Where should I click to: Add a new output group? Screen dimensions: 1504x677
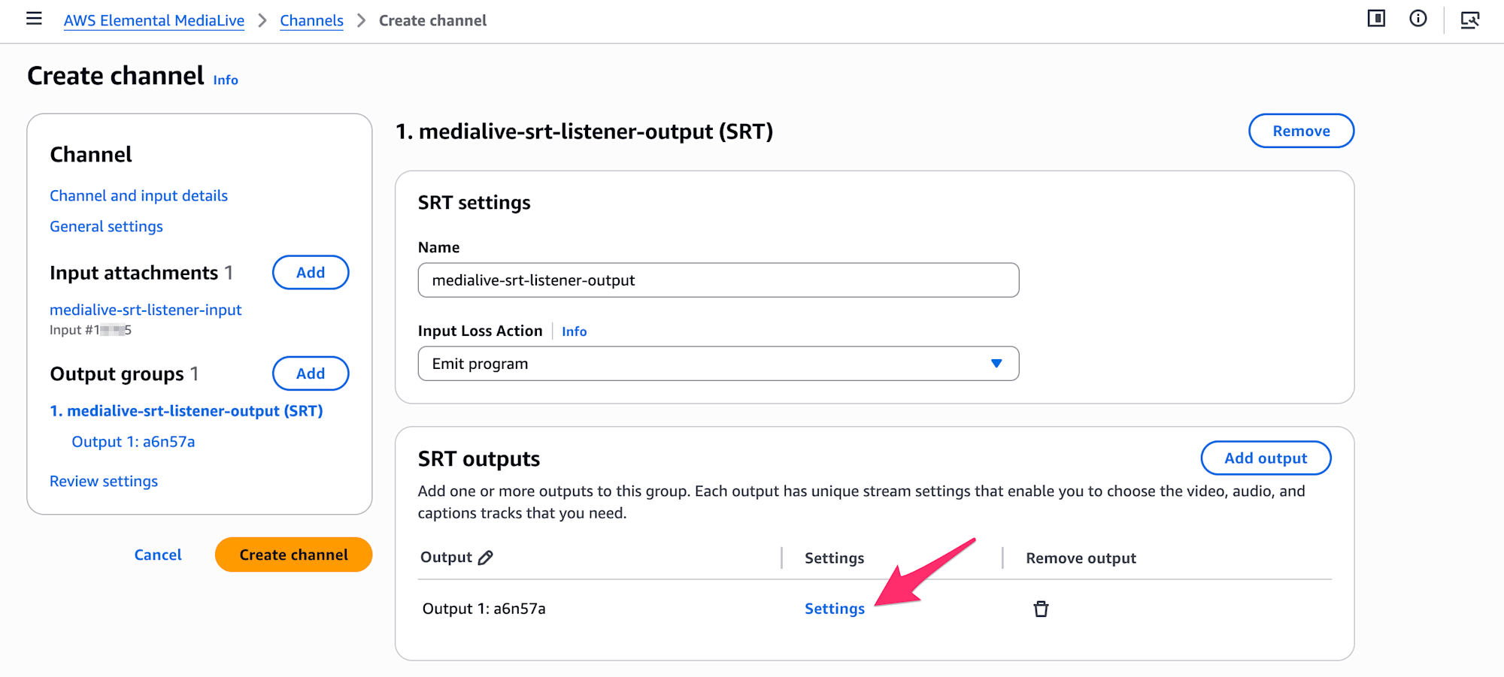click(311, 373)
